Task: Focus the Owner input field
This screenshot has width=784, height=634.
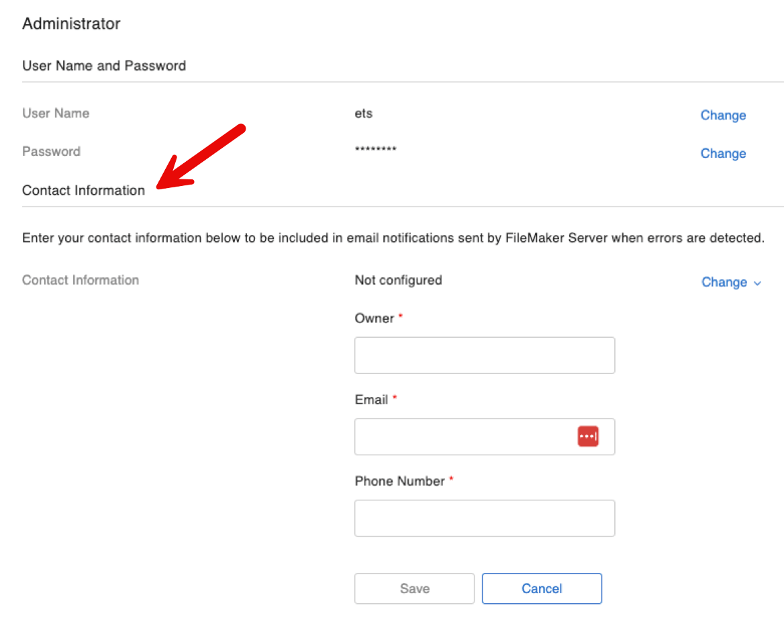Action: pos(485,355)
